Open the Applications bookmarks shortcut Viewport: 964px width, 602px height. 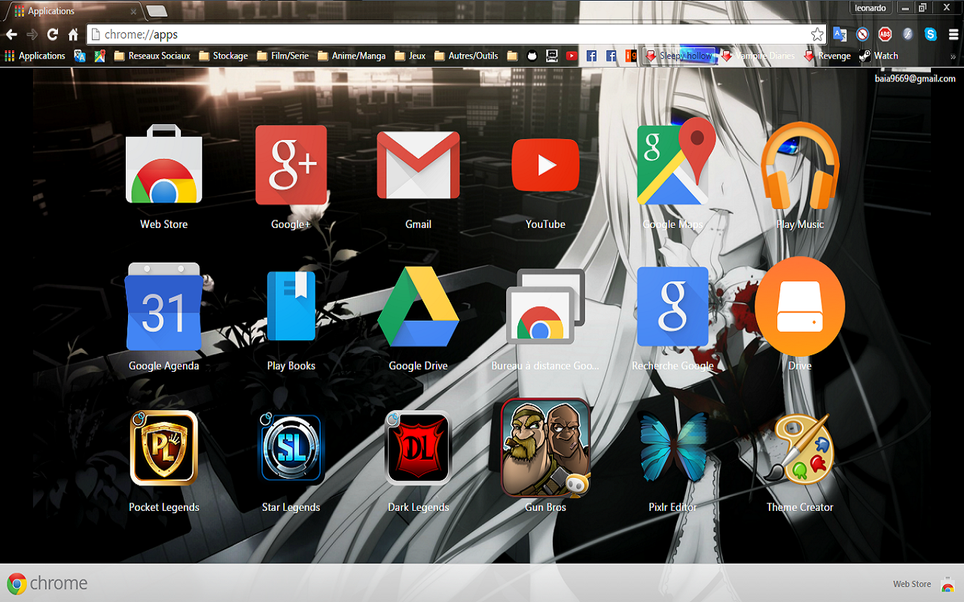35,56
